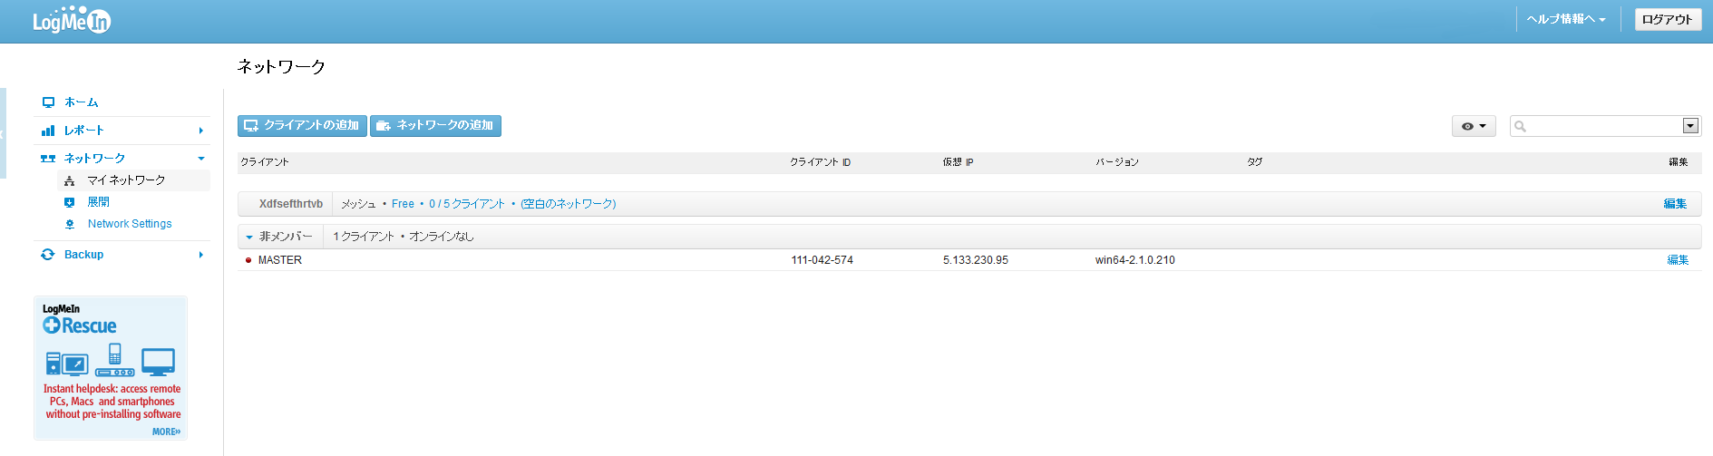This screenshot has width=1713, height=456.
Task: Click the レポート bar chart icon
Action: [48, 131]
